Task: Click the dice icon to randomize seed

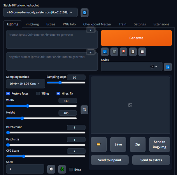Action: pyautogui.click(x=51, y=169)
